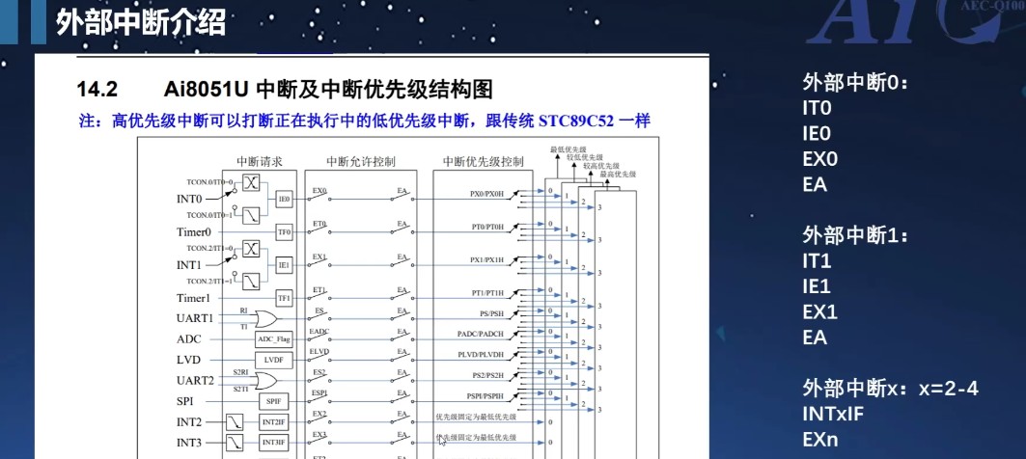Click the PT1/PT1H priority label
Viewport: 1026px width, 459px height.
tap(486, 293)
